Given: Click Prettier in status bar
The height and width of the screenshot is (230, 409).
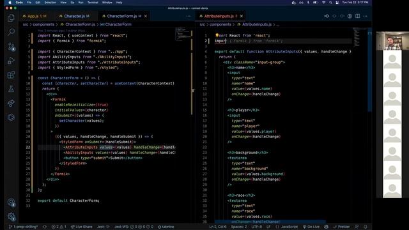Looking at the screenshot, I should click(342, 227).
